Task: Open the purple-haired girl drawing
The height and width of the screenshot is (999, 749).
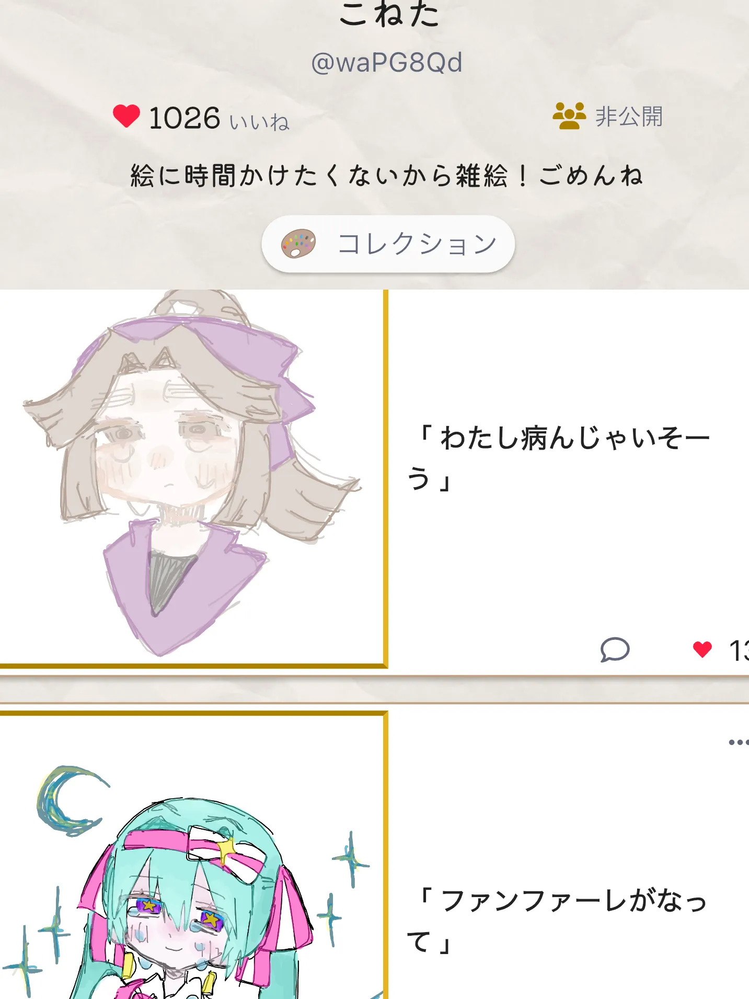Action: pos(191,476)
